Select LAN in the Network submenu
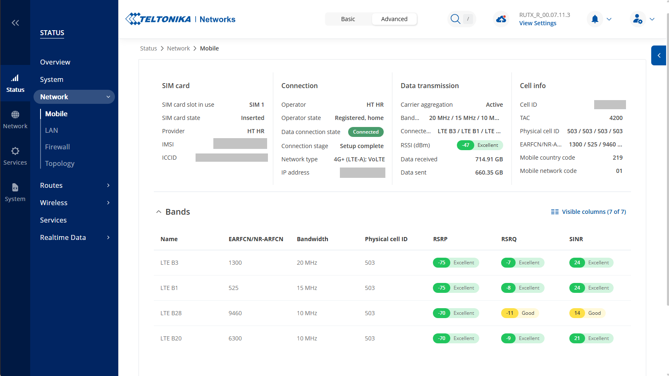669x376 pixels. coord(51,130)
